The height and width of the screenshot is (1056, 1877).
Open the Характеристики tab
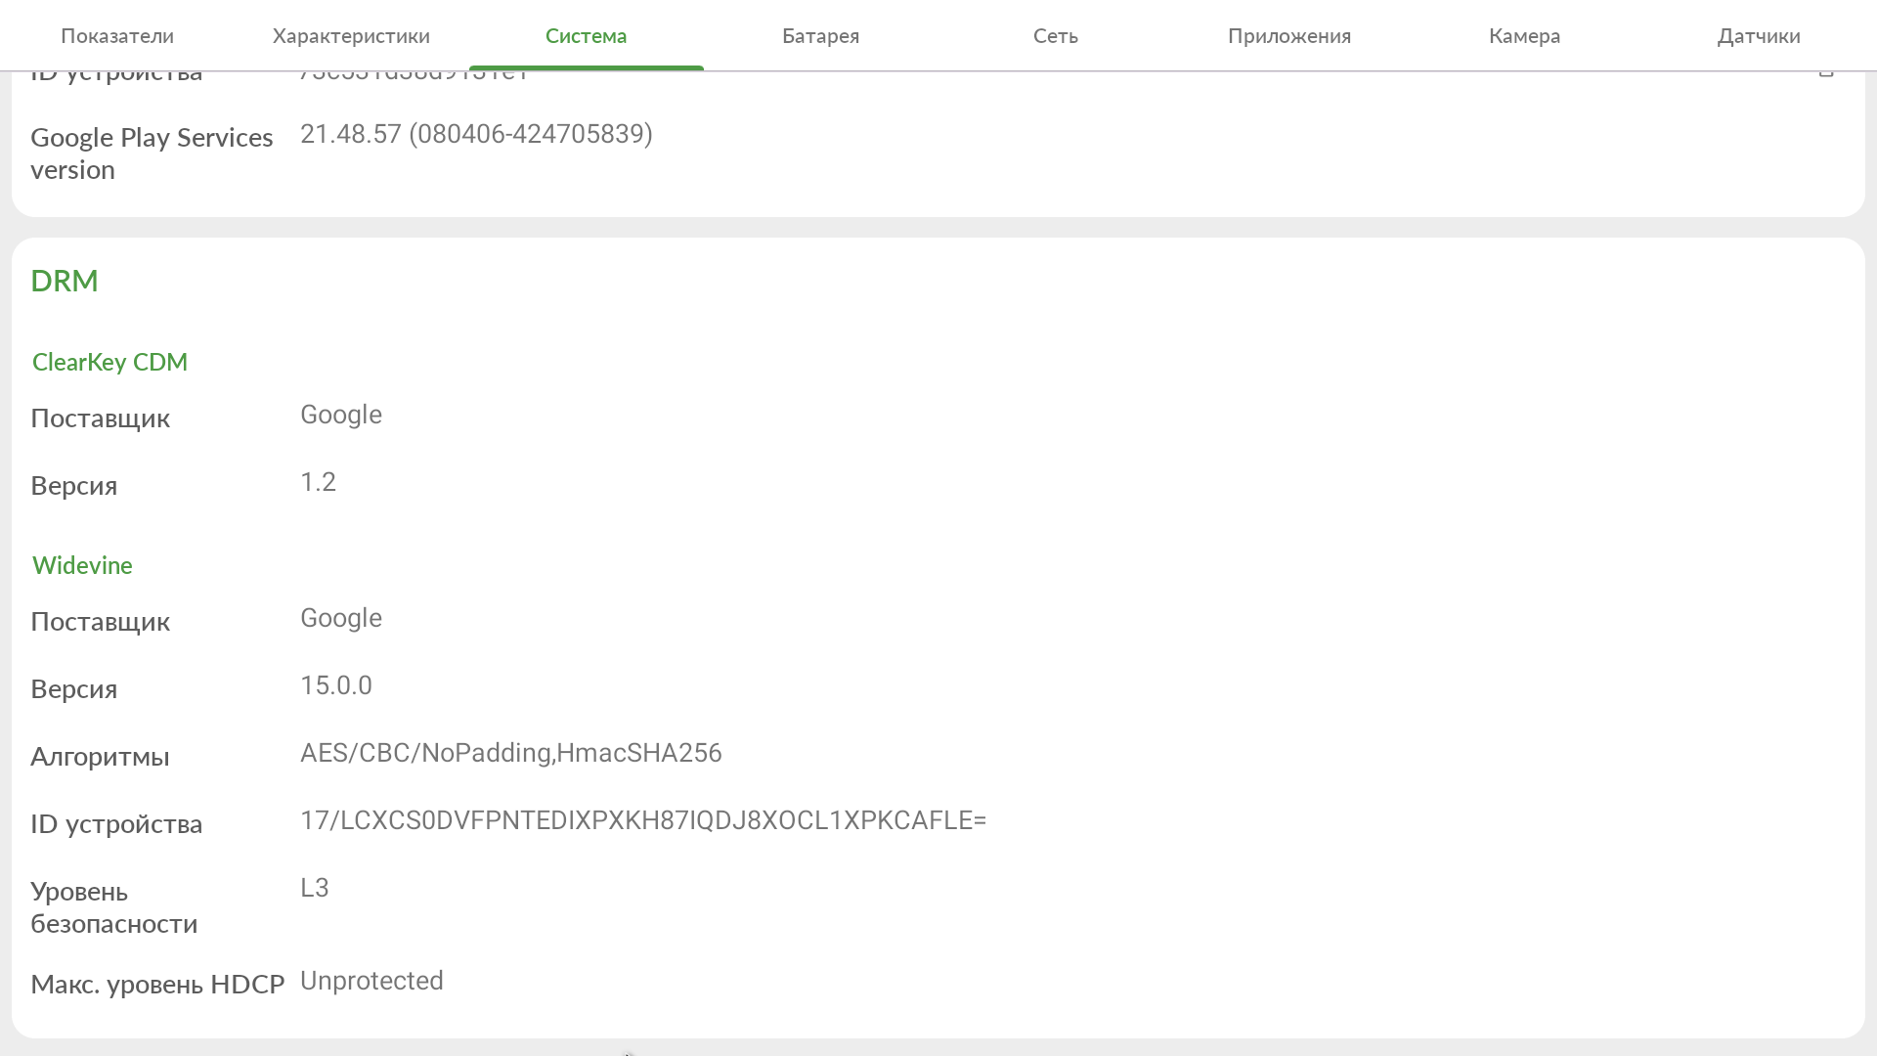pyautogui.click(x=351, y=36)
